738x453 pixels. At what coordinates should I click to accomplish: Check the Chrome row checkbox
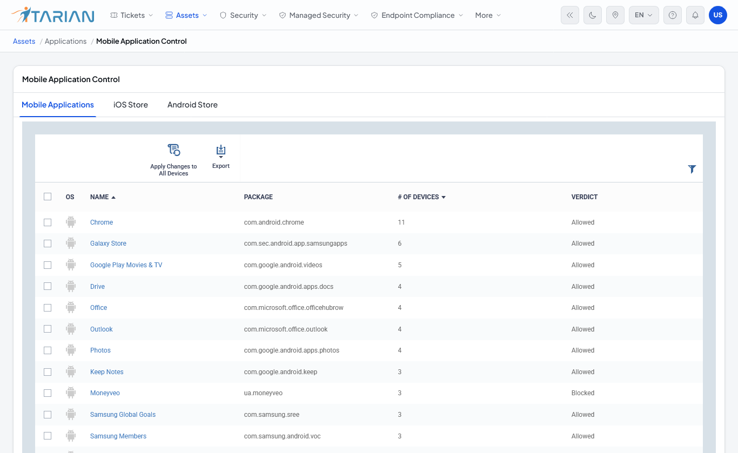coord(48,222)
